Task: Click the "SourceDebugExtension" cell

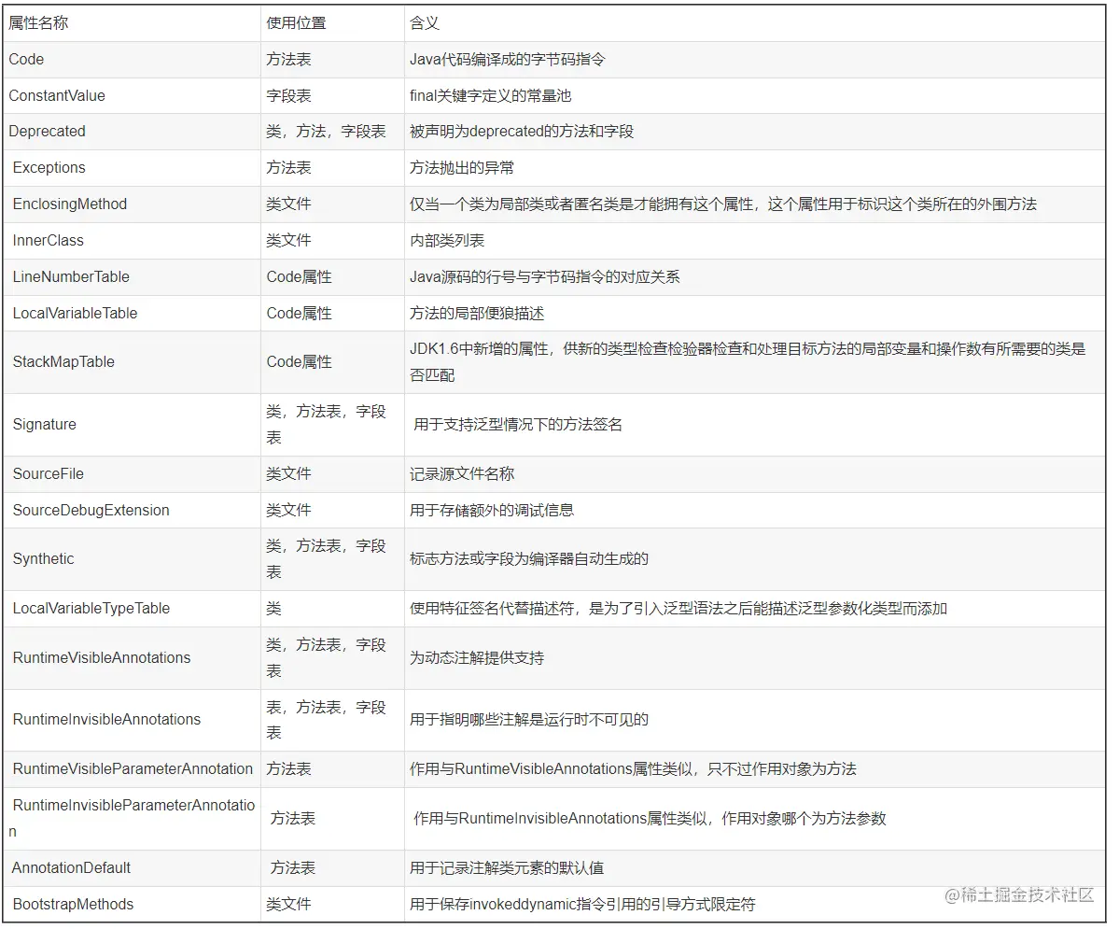Action: point(132,511)
